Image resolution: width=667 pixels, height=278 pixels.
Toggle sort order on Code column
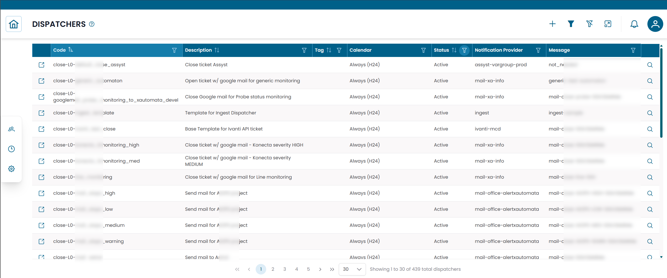(70, 50)
